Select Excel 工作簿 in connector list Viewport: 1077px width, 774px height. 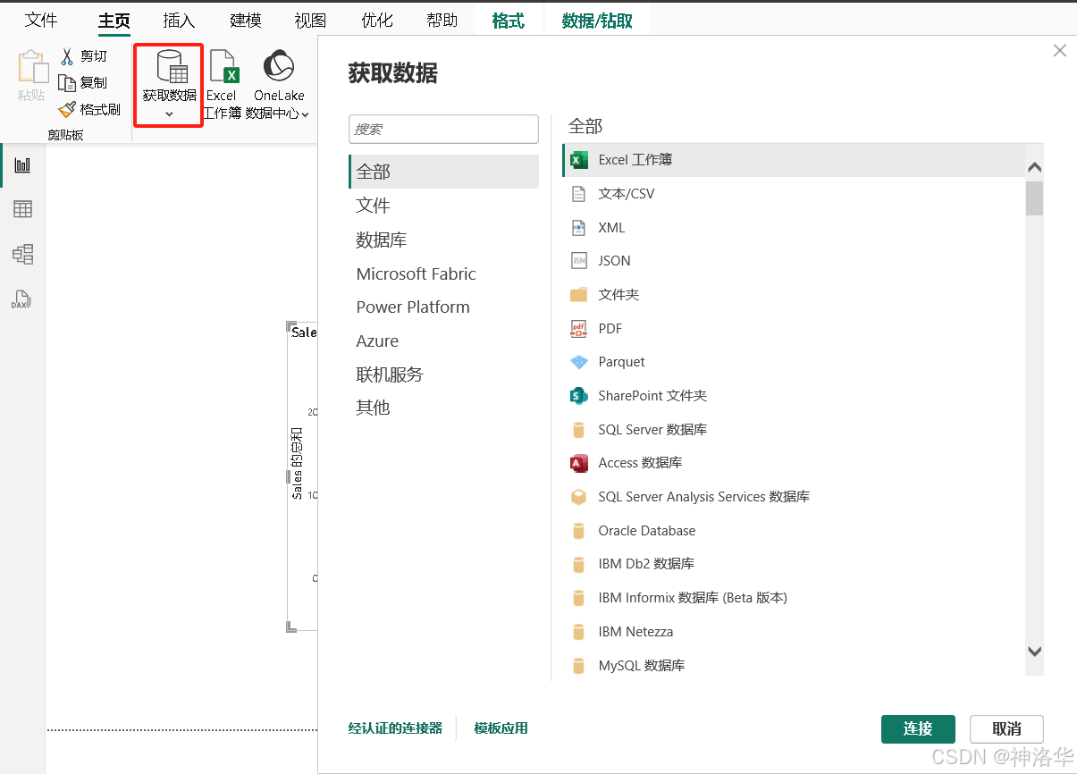point(793,160)
